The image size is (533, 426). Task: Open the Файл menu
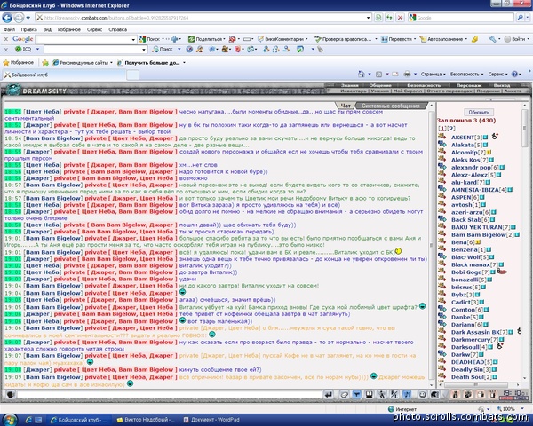coord(9,29)
